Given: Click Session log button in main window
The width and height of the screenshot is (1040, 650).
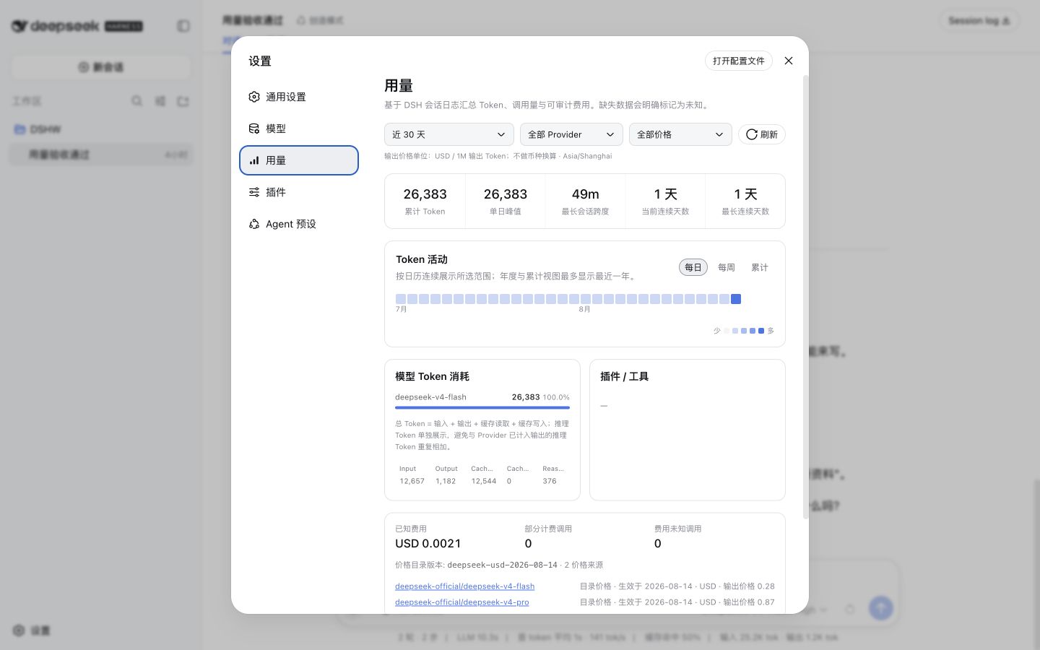Looking at the screenshot, I should pos(979,21).
